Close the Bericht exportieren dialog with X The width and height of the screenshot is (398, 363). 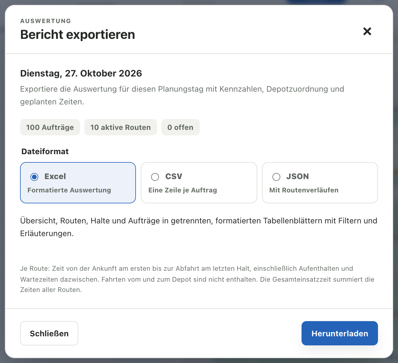click(x=367, y=31)
